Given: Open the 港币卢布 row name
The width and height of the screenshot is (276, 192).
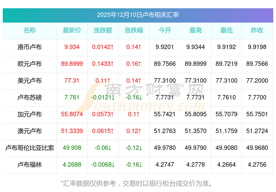Looking at the screenshot, I should pyautogui.click(x=30, y=47).
